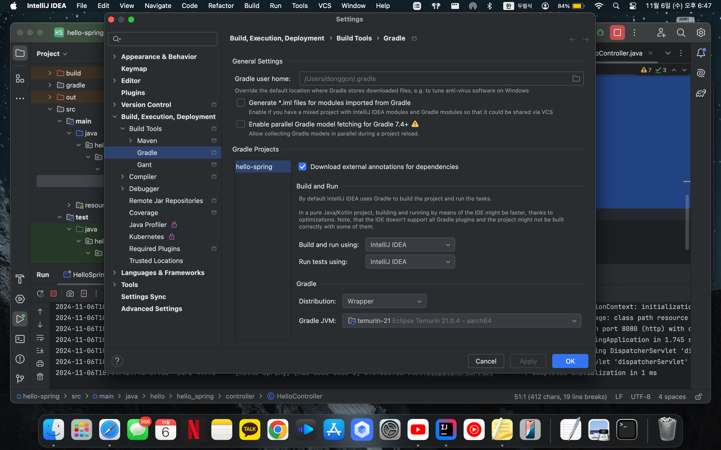
Task: Click the Settings help question mark
Action: [117, 361]
